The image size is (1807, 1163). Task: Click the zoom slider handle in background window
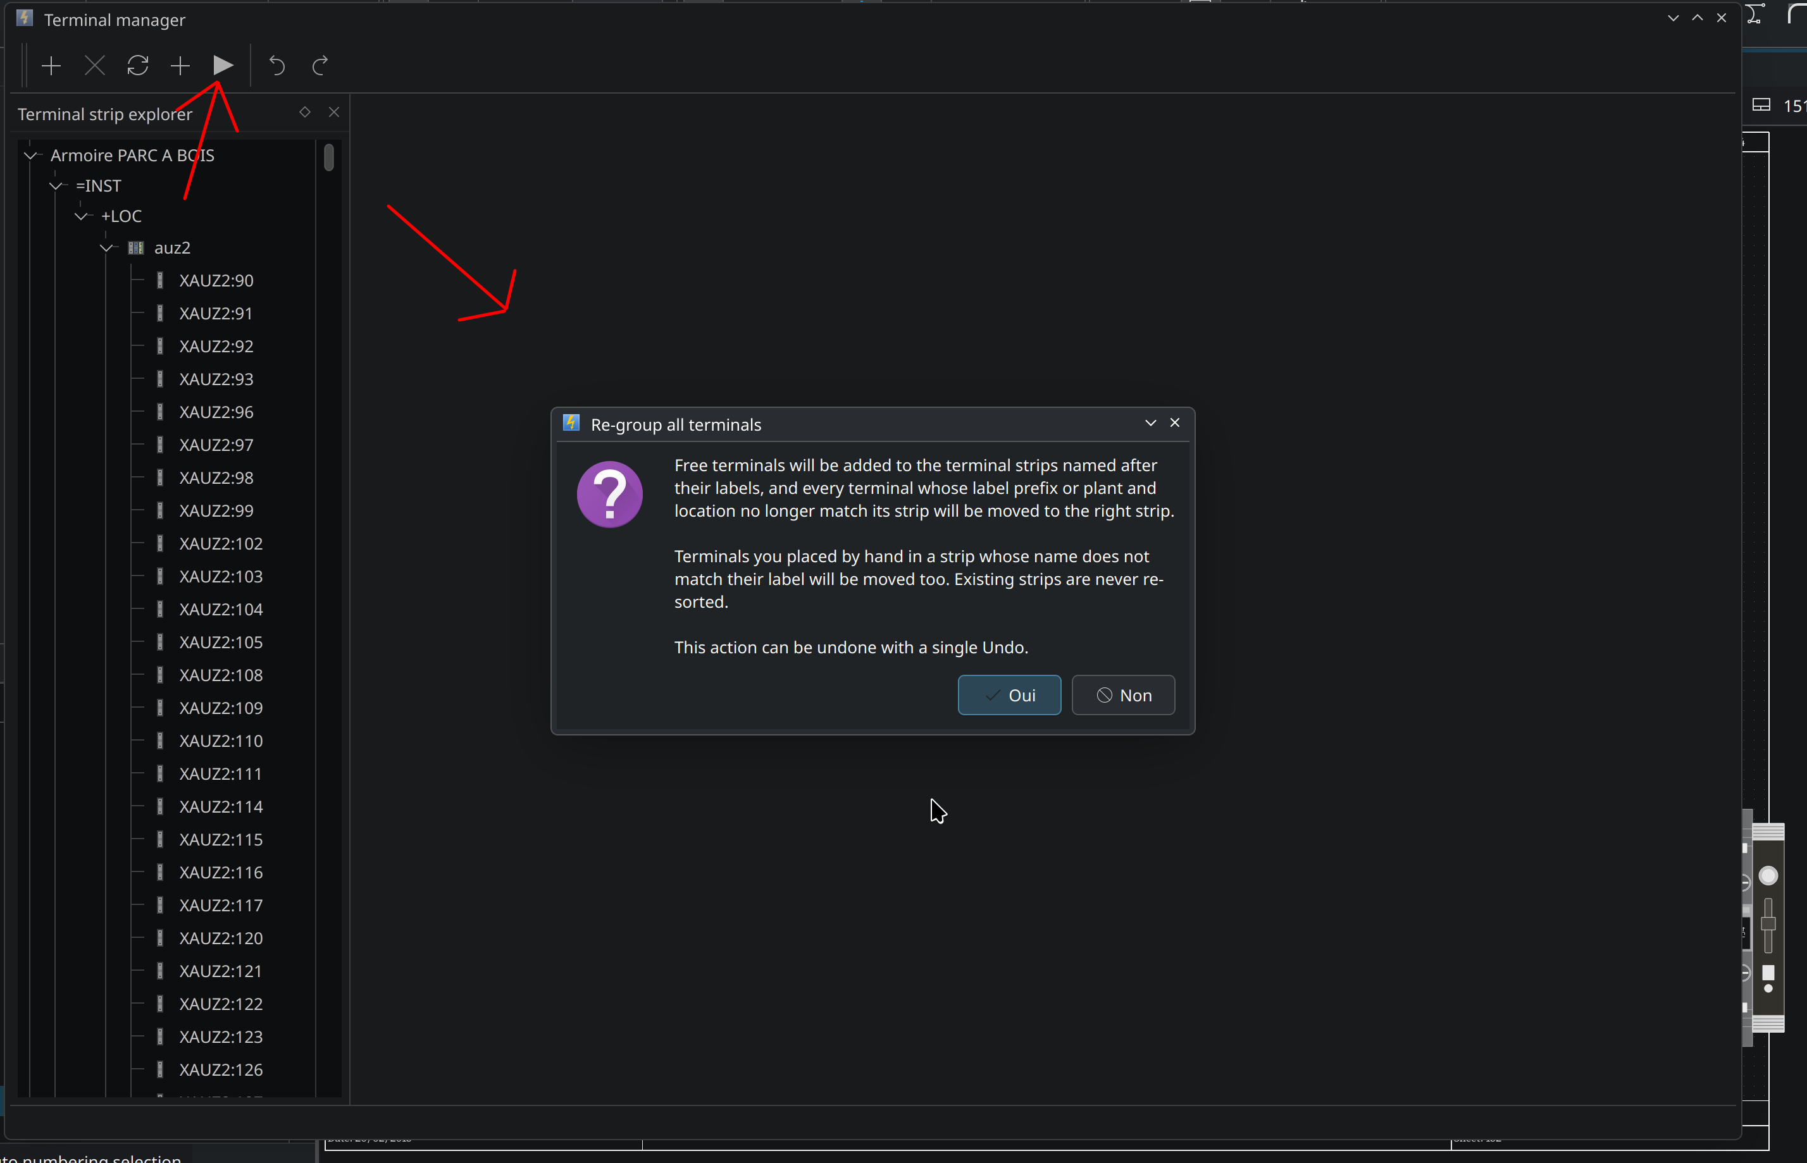pos(1768,923)
